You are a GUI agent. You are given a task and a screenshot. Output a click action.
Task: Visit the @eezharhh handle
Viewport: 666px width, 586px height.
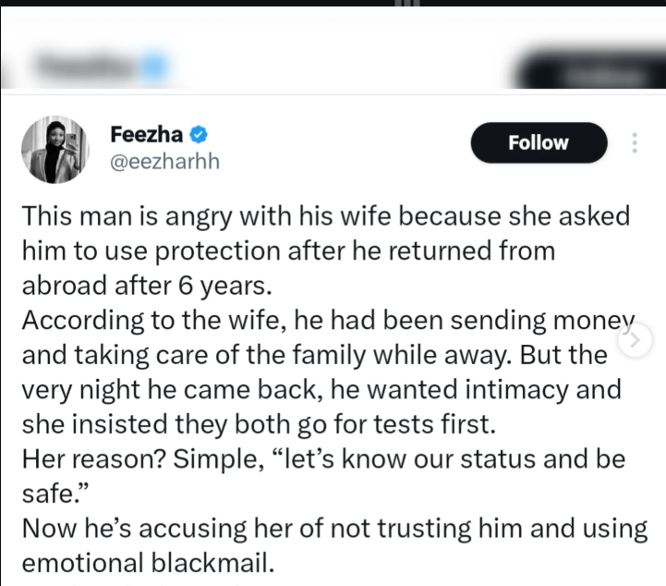(164, 162)
